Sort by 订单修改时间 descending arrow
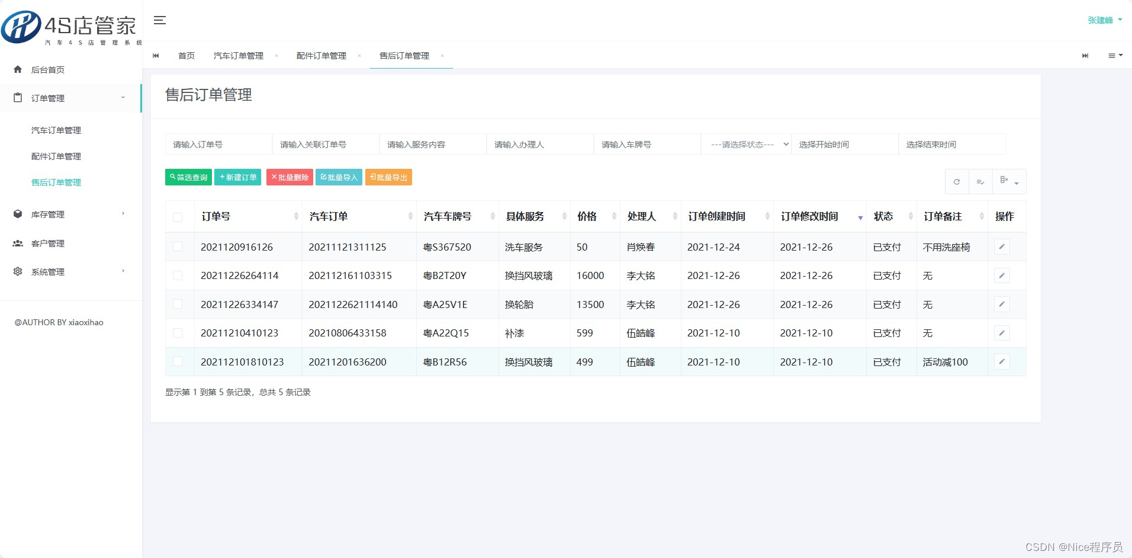The image size is (1132, 558). coord(860,218)
